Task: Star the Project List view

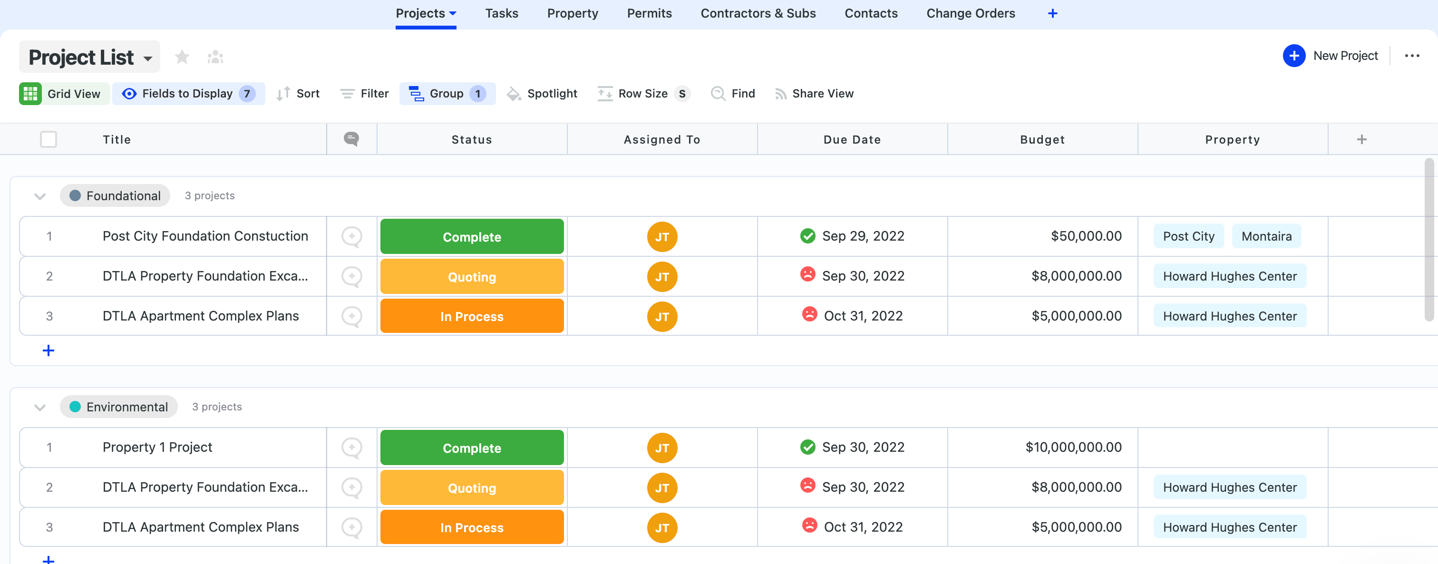Action: [x=182, y=57]
